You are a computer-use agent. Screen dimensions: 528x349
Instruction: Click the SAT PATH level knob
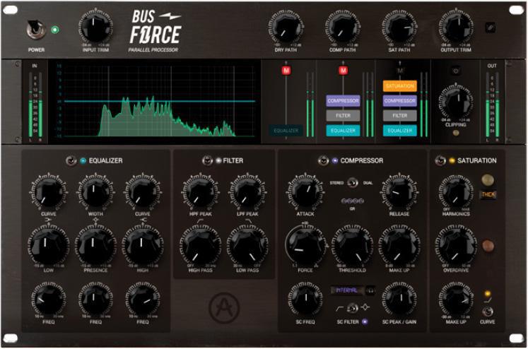pos(399,28)
